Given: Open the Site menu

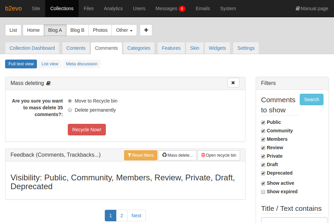Looking at the screenshot, I should click(x=36, y=8).
